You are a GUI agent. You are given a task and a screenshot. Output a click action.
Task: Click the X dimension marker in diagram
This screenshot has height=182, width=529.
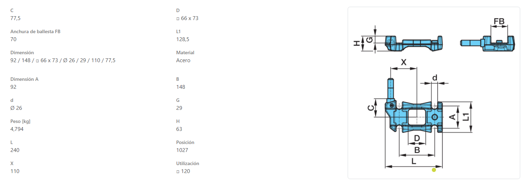click(403, 63)
